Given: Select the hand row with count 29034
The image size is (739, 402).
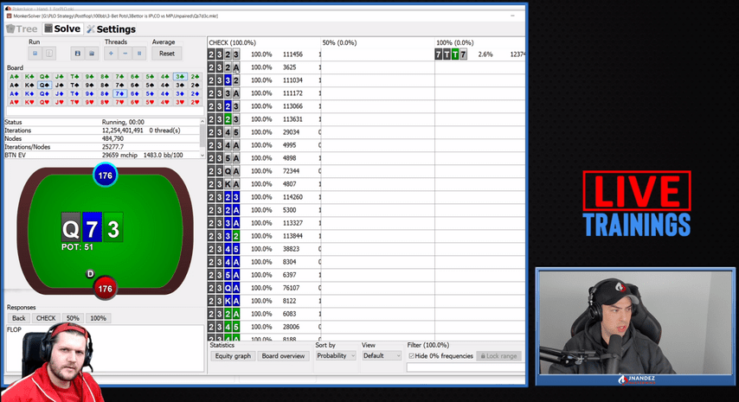Looking at the screenshot, I should [264, 132].
